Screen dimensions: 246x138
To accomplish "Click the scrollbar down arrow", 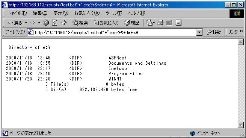I will pyautogui.click(x=240, y=125).
